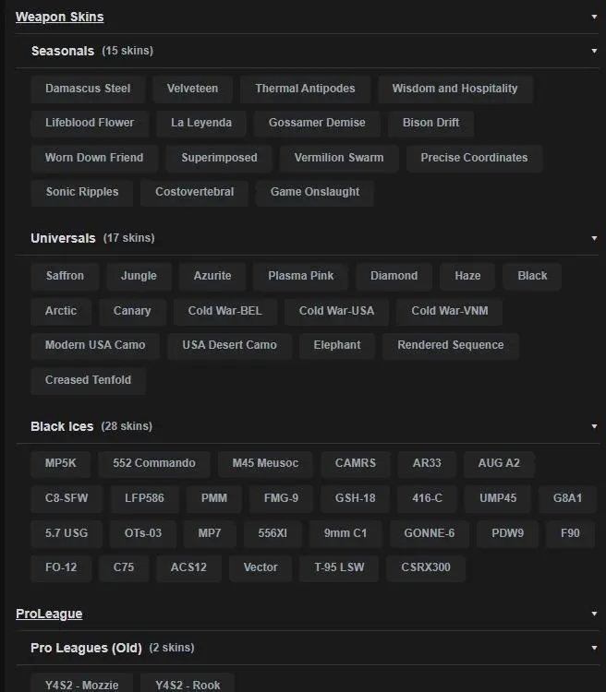Collapse the Universals skins arrow
The image size is (606, 692).
tap(594, 238)
